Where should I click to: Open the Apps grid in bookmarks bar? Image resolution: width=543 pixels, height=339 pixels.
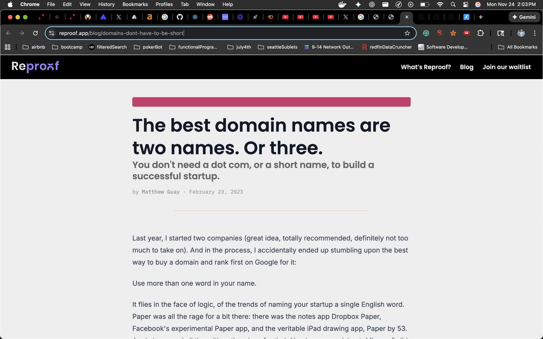[x=7, y=47]
